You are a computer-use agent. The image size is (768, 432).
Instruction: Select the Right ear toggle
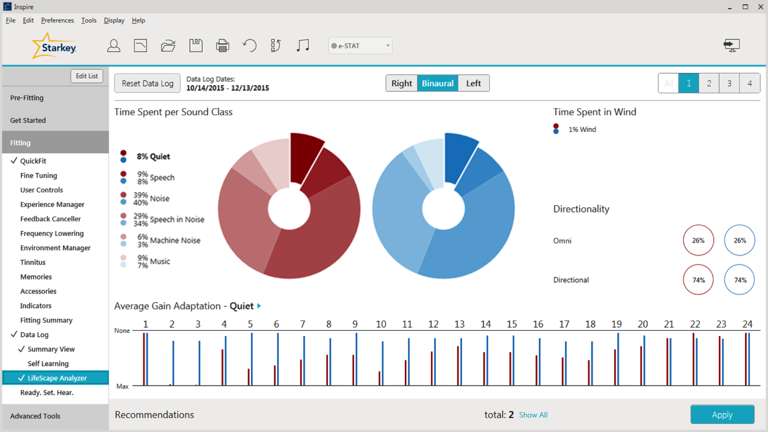click(402, 83)
